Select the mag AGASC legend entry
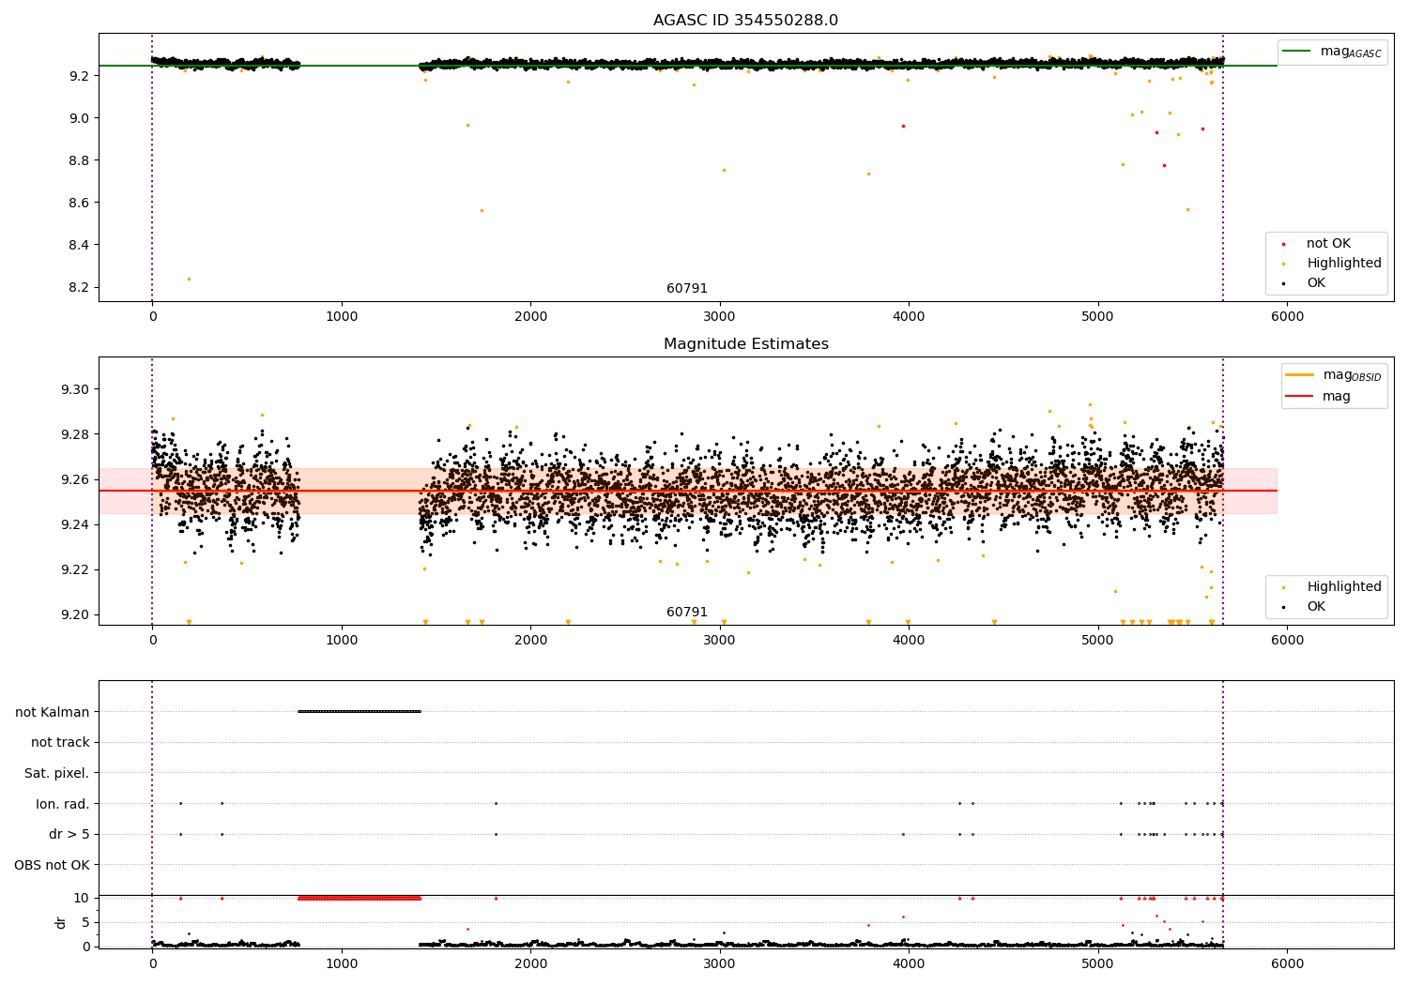Viewport: 1408px width, 985px height. 1333,52
